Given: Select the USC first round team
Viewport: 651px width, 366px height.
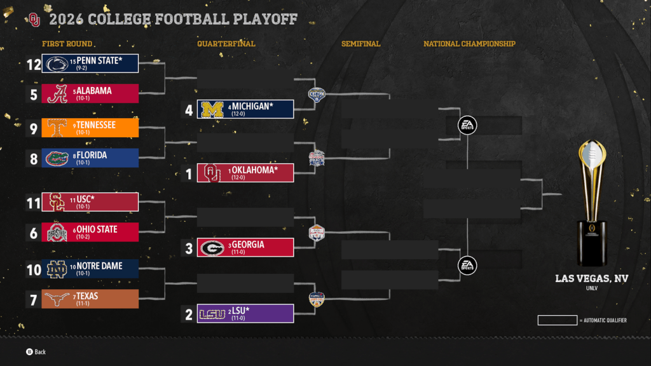Looking at the screenshot, I should tap(90, 202).
